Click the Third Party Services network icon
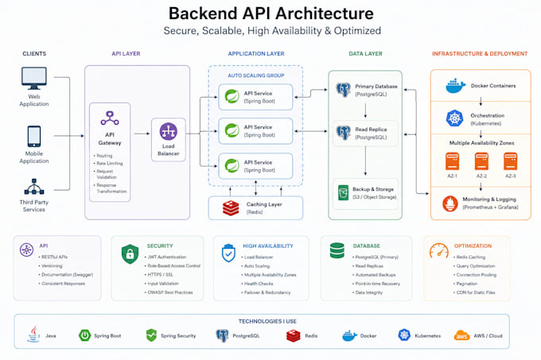 tap(33, 187)
